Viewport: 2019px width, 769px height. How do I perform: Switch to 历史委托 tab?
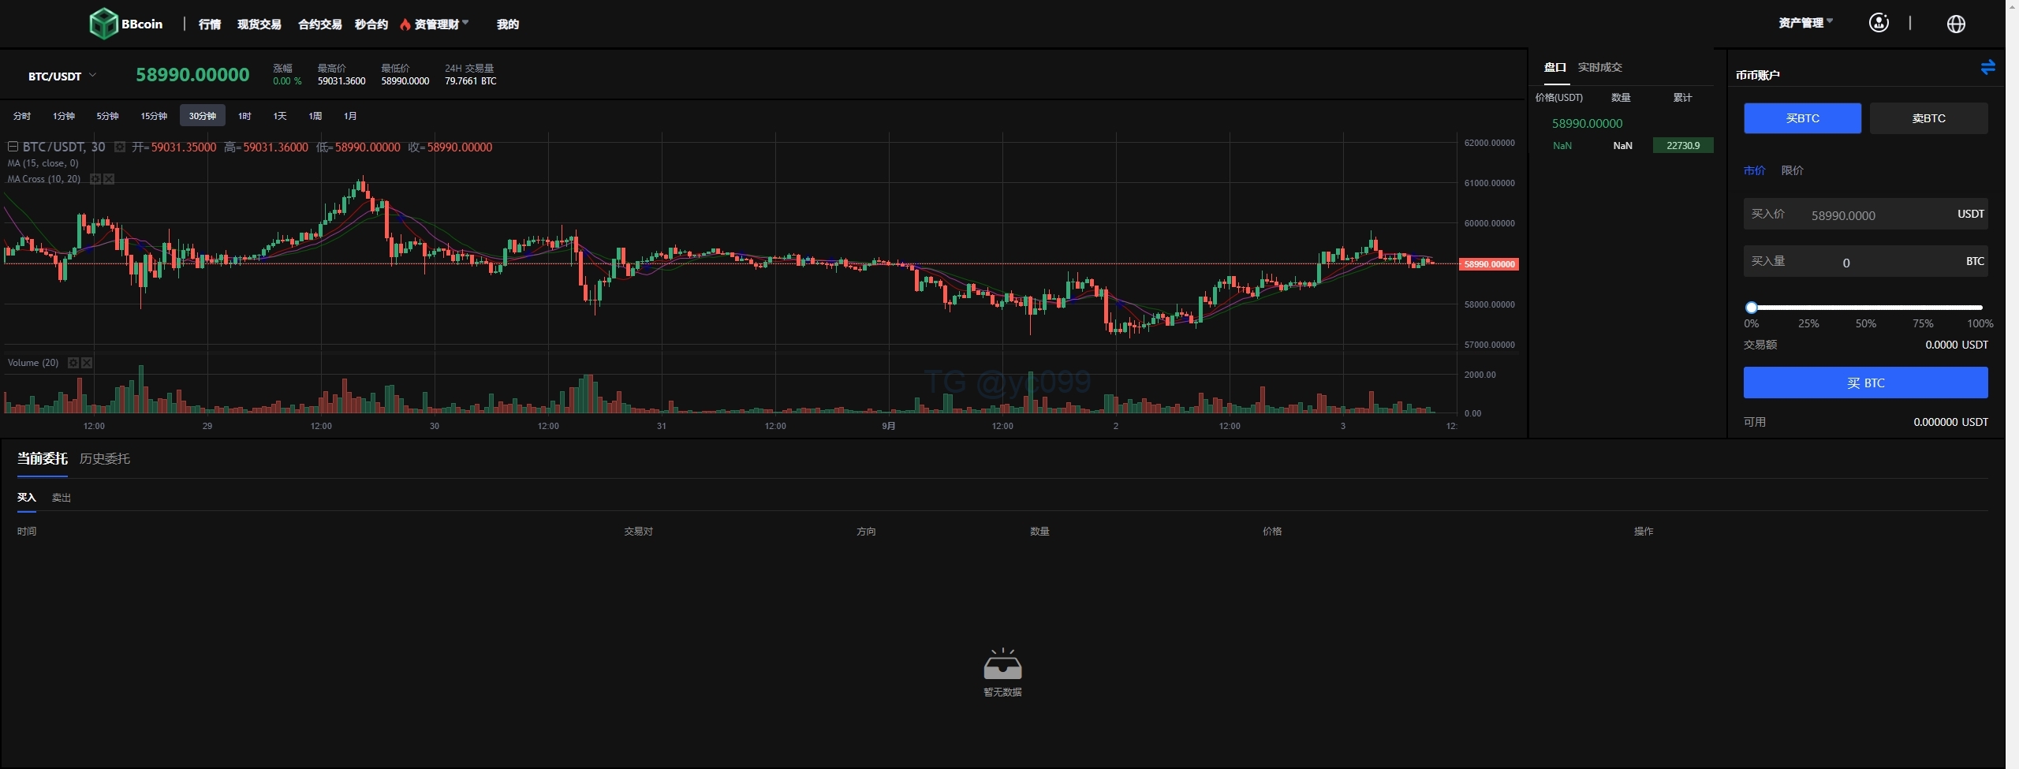click(x=105, y=459)
